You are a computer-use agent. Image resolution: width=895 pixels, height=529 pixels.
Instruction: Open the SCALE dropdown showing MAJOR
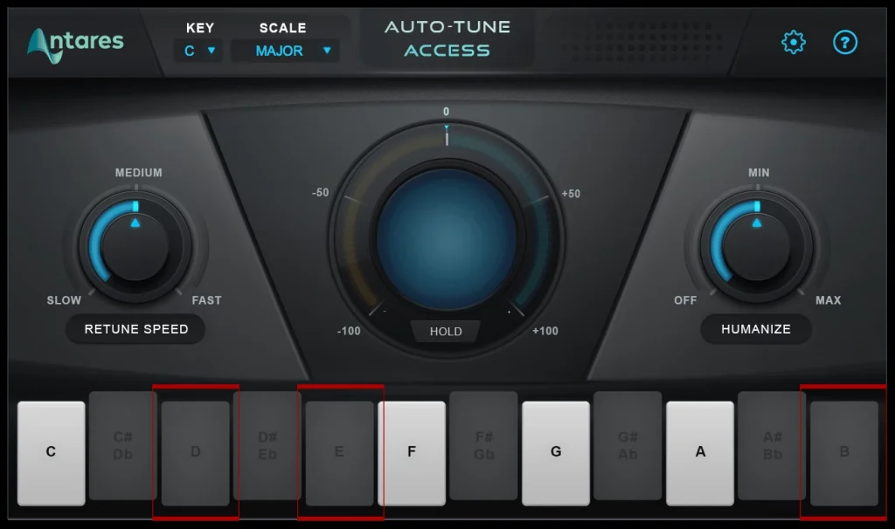(278, 51)
